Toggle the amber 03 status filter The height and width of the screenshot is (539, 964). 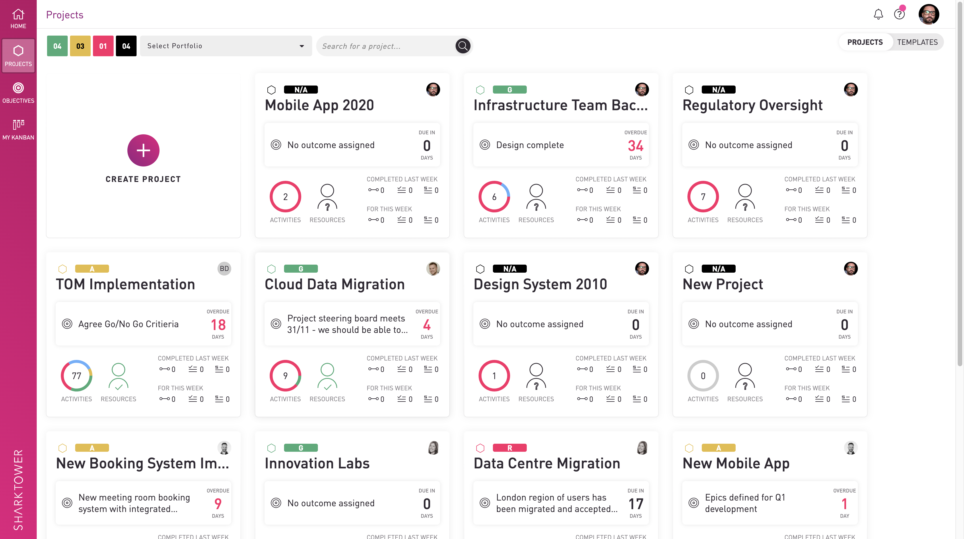pyautogui.click(x=80, y=46)
